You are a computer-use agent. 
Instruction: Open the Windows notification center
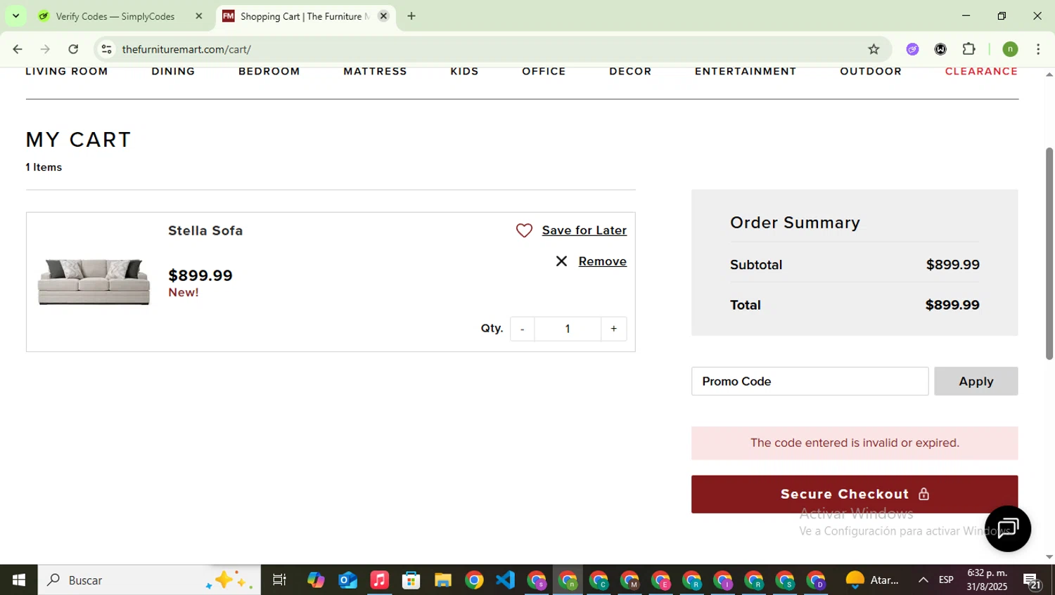1032,580
